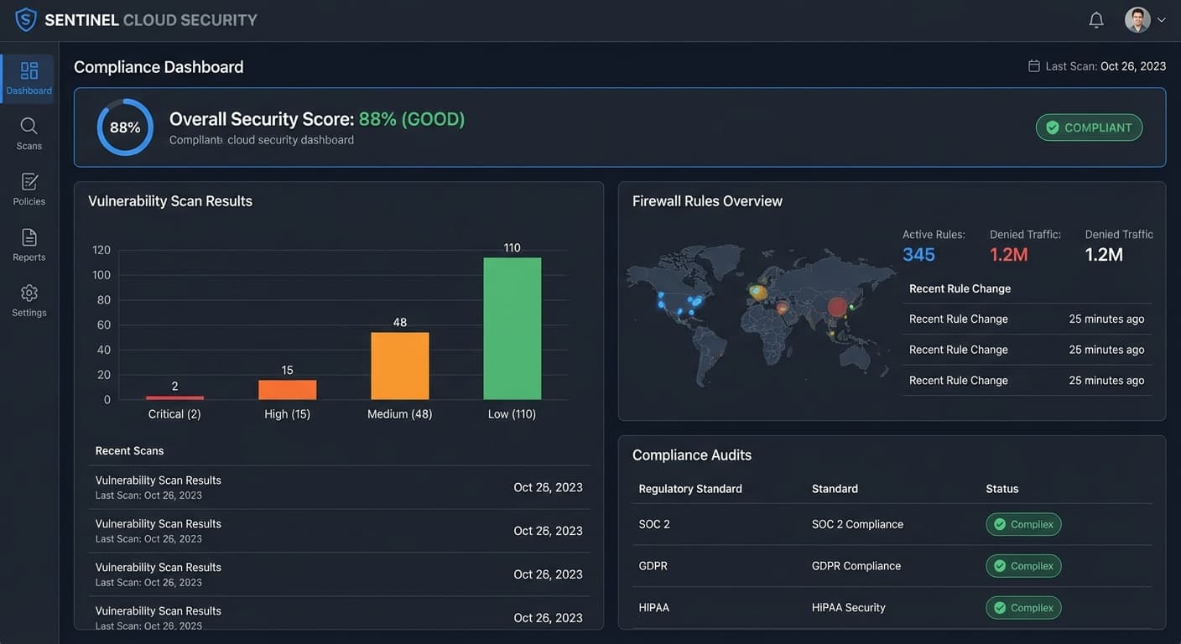This screenshot has width=1181, height=644.
Task: Click the status badge in HIPAA row
Action: (x=1023, y=608)
